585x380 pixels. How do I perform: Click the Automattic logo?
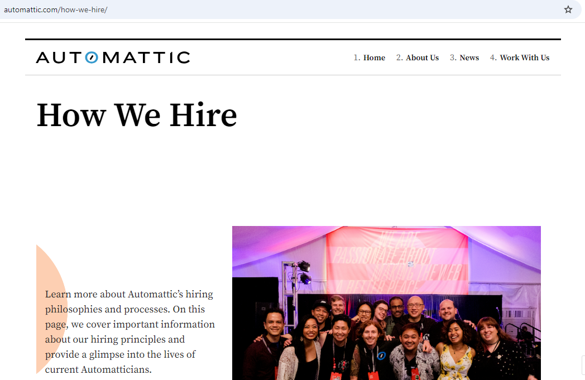point(113,57)
